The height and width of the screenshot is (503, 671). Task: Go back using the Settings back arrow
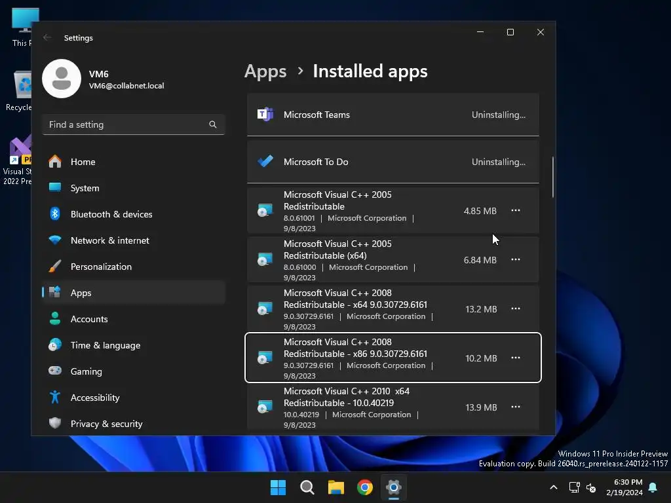[47, 37]
